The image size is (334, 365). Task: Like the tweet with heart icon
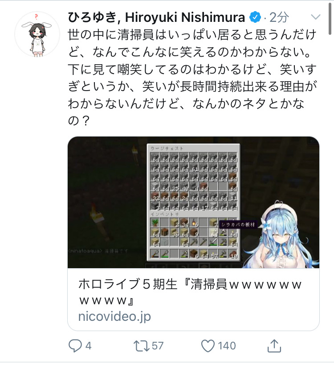click(x=208, y=346)
